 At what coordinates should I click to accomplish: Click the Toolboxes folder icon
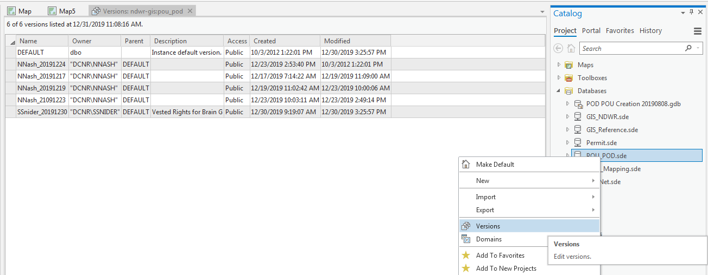click(569, 78)
